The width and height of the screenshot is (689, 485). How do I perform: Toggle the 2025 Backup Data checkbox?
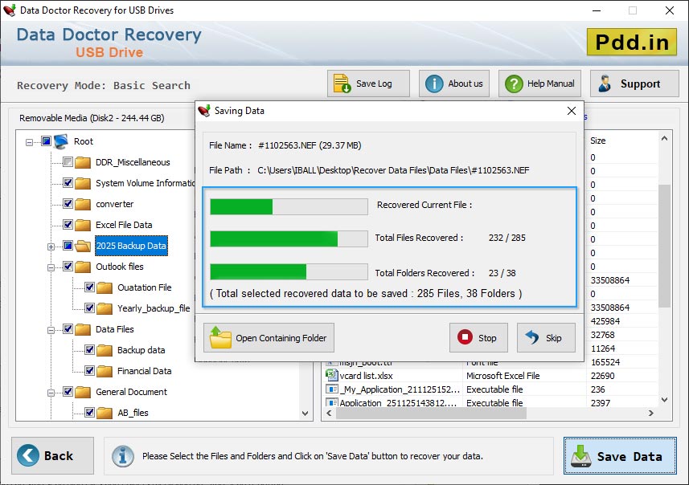68,246
